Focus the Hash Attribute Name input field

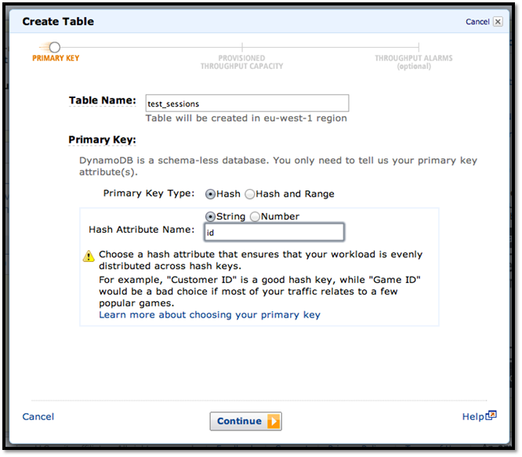pos(274,232)
